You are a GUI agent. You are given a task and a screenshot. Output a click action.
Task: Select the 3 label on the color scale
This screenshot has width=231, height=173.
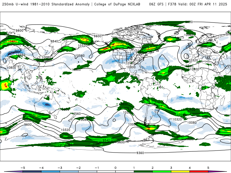click(171, 168)
